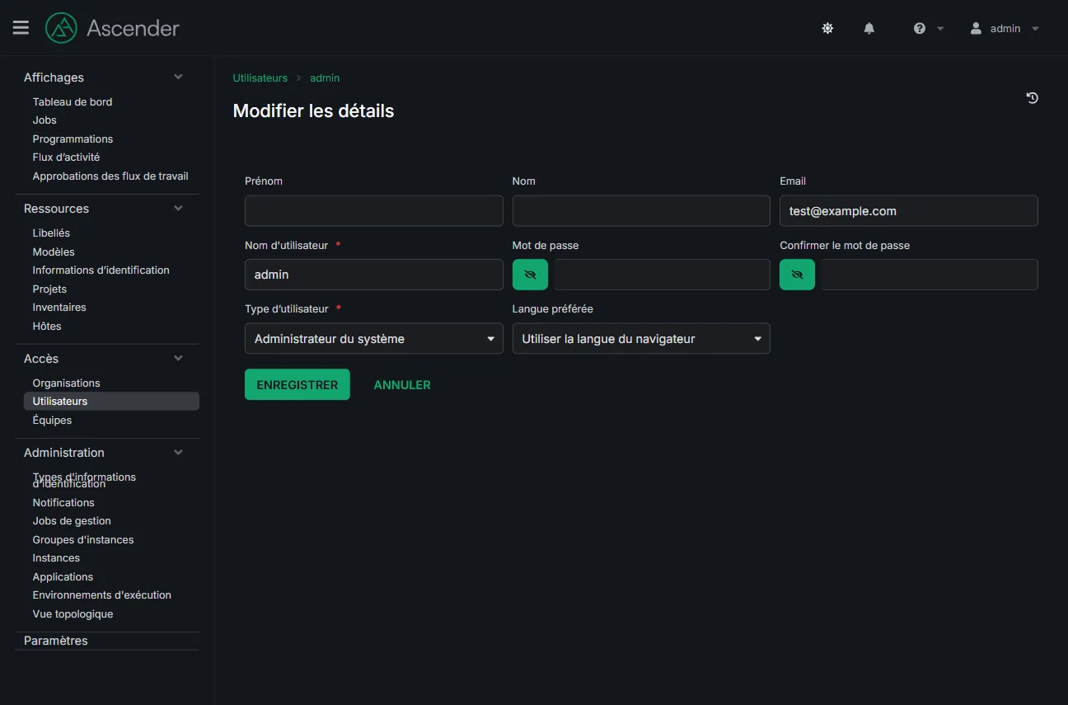Focus the Prénom input field
Image resolution: width=1068 pixels, height=705 pixels.
(x=373, y=210)
